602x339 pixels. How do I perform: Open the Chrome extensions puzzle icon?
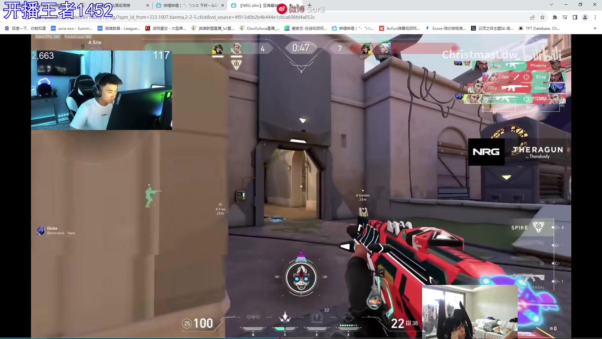(555, 17)
